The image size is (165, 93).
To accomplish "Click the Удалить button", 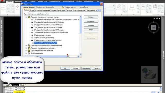I will click(91, 25).
